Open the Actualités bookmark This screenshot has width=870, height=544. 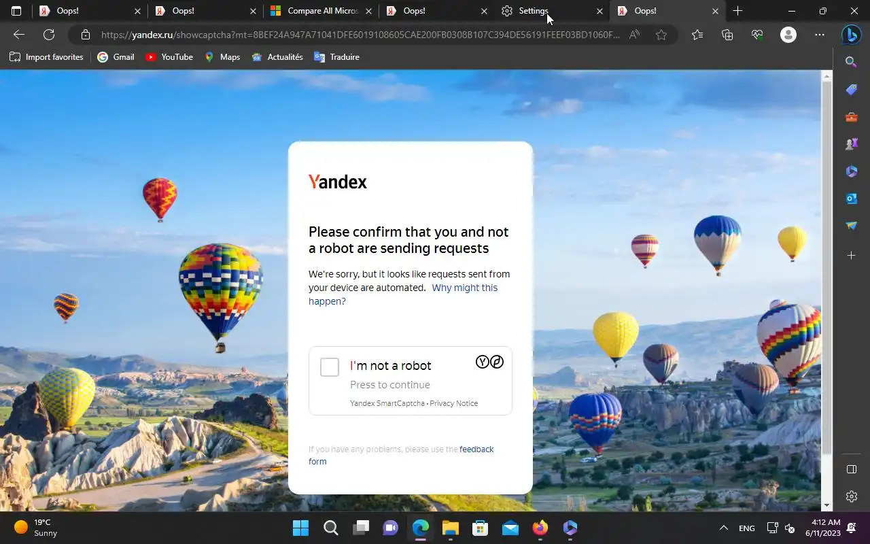tap(277, 57)
